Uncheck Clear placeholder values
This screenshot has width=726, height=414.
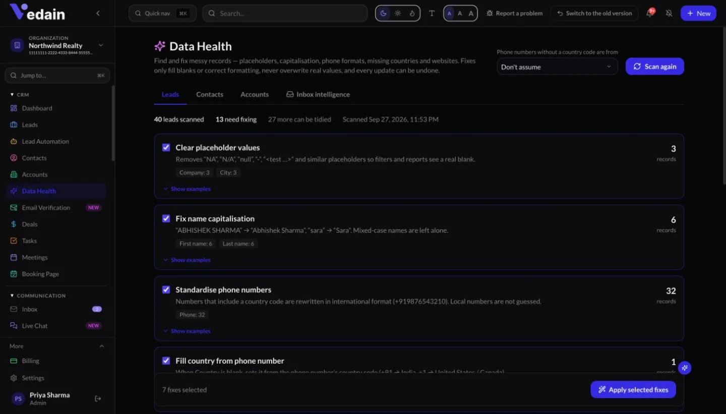pyautogui.click(x=166, y=147)
